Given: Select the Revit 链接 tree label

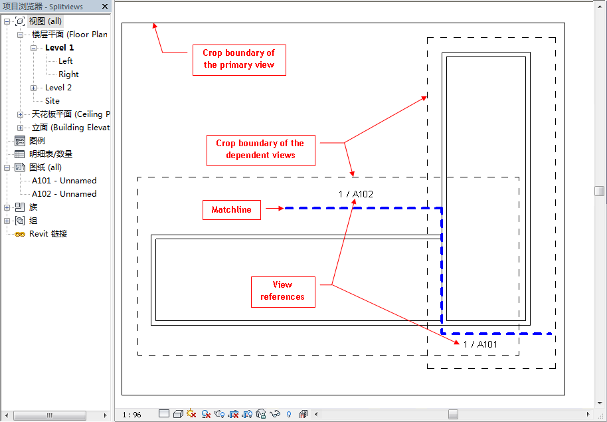Looking at the screenshot, I should [48, 234].
